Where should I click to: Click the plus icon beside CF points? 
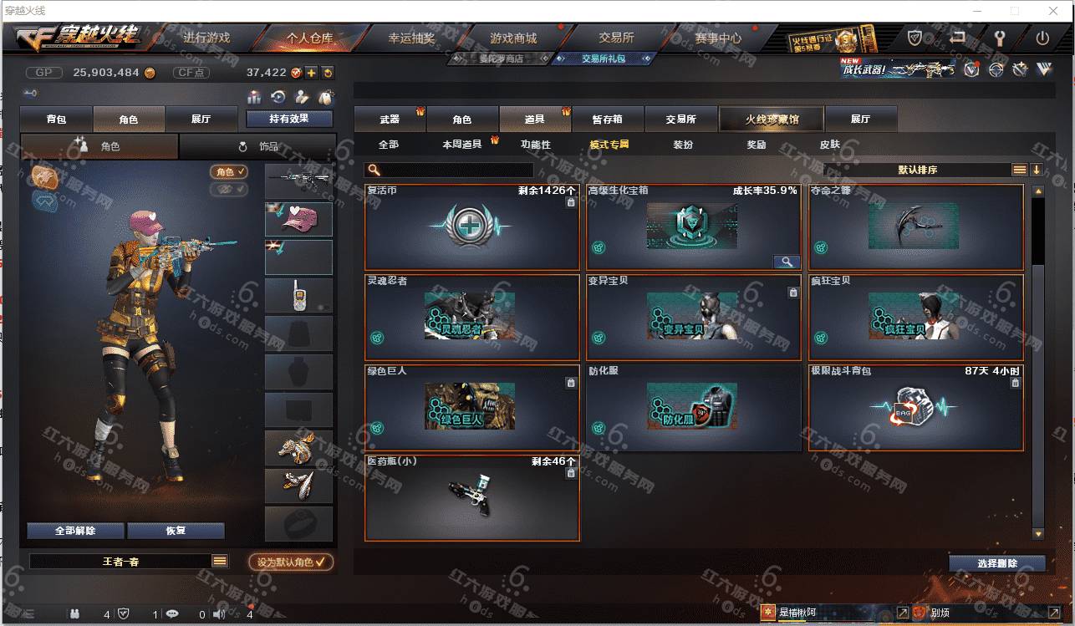tap(311, 73)
